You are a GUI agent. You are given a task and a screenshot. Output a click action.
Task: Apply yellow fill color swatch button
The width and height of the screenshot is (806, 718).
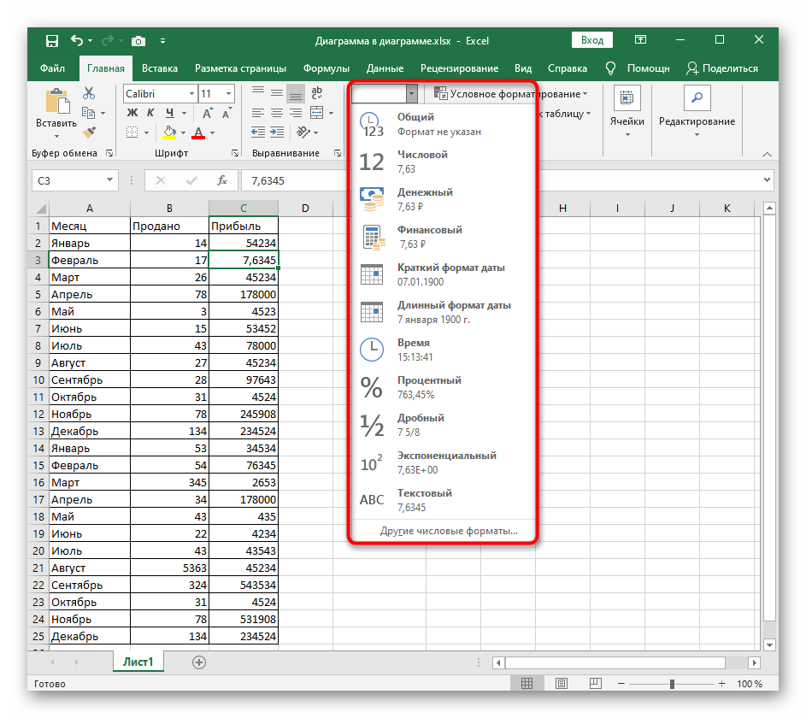169,132
